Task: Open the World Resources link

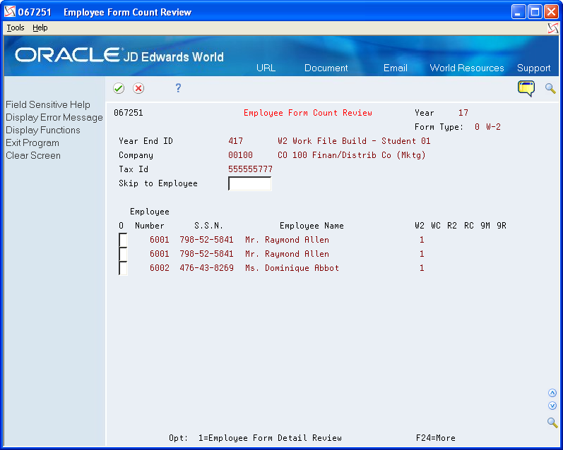Action: tap(467, 68)
